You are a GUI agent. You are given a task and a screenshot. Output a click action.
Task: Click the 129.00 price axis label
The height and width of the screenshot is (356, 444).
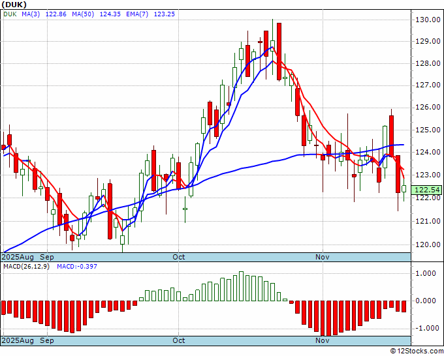pos(428,41)
